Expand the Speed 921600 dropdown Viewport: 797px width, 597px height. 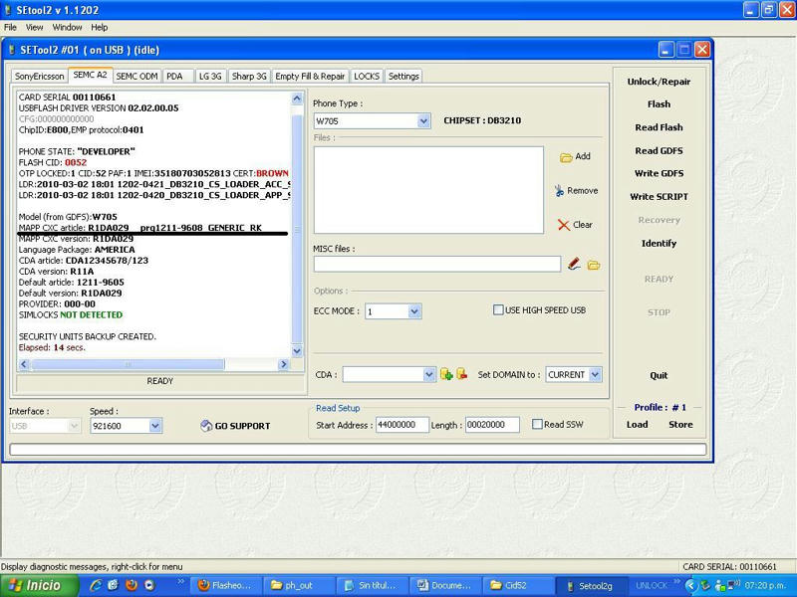coord(154,426)
